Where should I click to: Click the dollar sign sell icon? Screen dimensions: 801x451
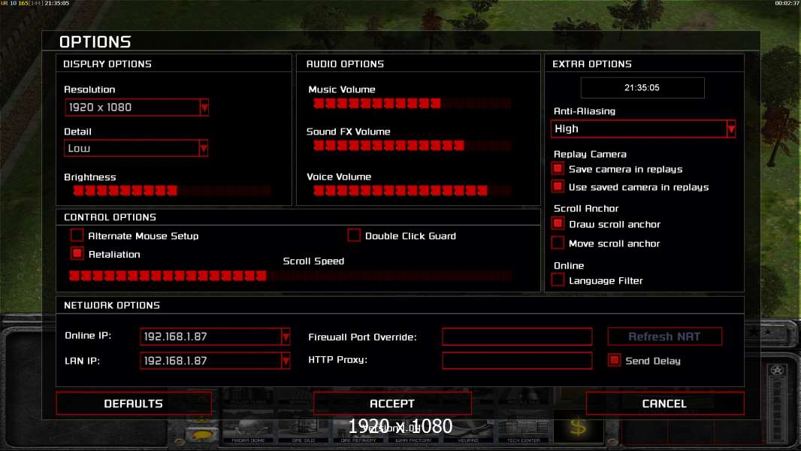click(578, 428)
